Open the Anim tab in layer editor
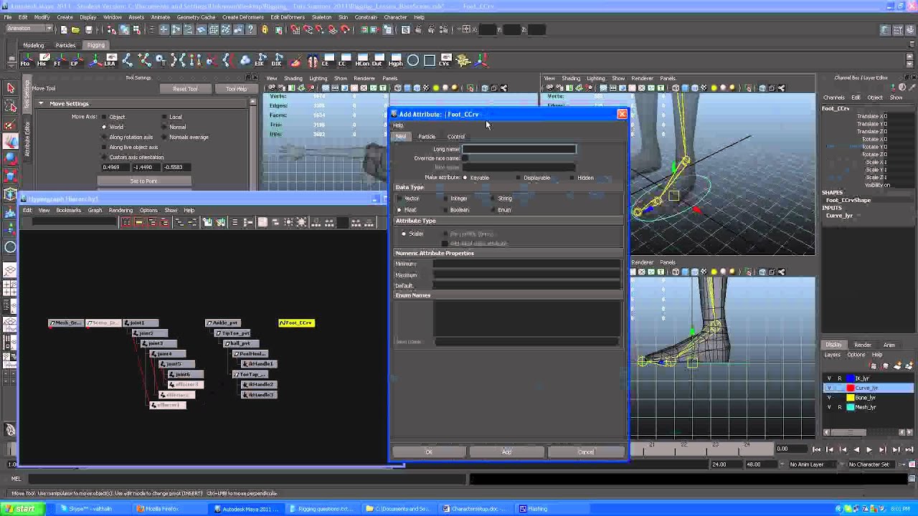Screen dimensions: 918x516 click(889, 345)
